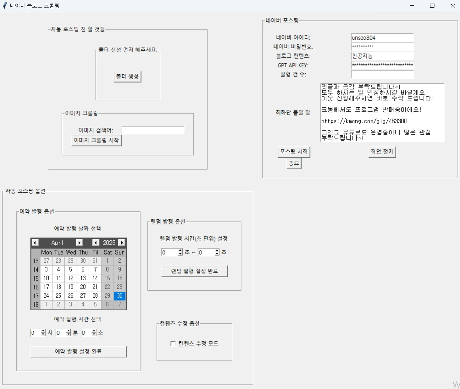Click the 포스팅 시작 button
Viewport: 460px width, 389px height.
point(294,152)
